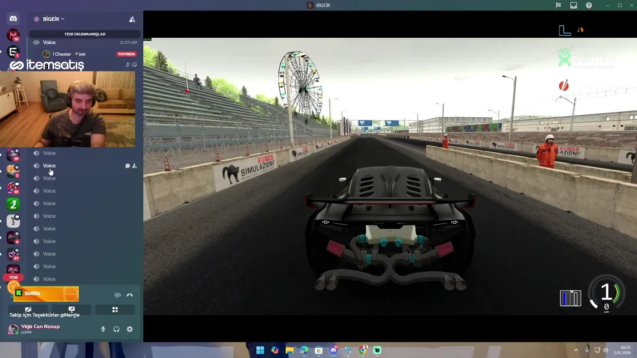This screenshot has height=358, width=637.
Task: Mute the microphone in user panel
Action: click(103, 329)
